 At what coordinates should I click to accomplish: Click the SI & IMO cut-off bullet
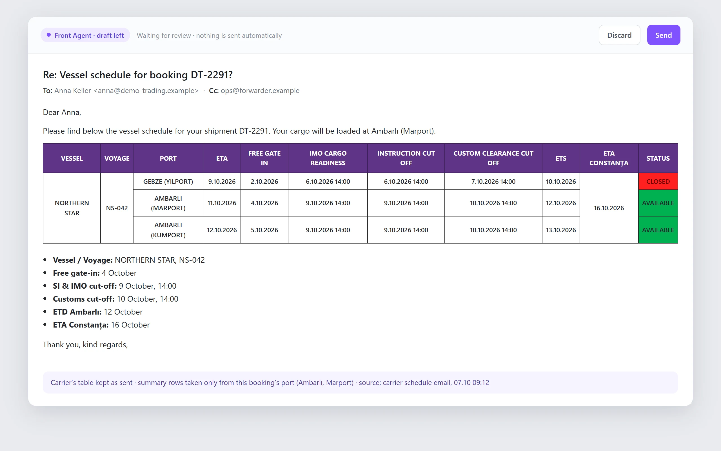click(x=114, y=286)
